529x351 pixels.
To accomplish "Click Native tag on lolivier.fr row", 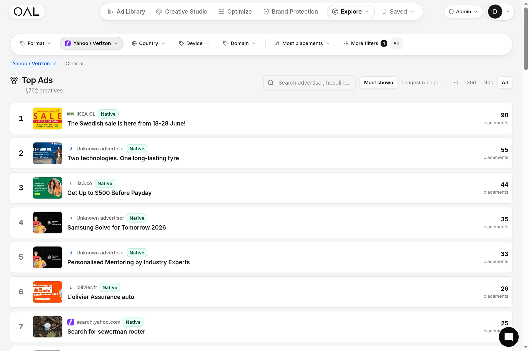I will (110, 288).
